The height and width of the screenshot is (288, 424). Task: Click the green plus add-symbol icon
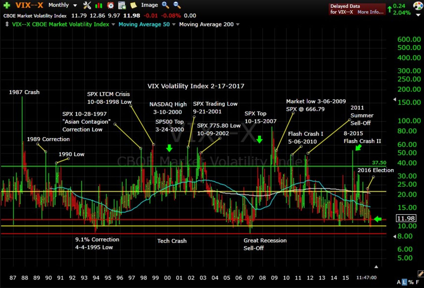(x=7, y=5)
